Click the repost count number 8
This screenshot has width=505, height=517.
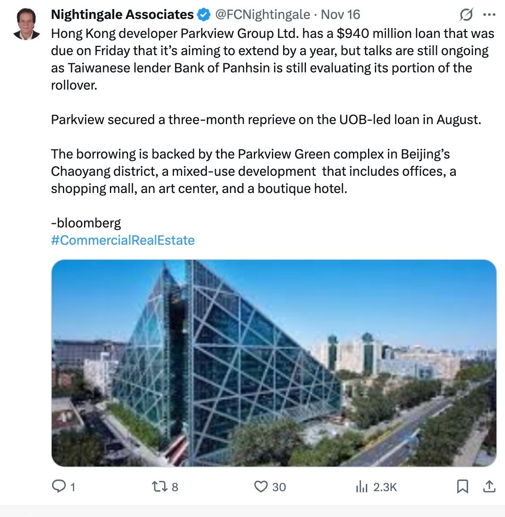pos(175,487)
